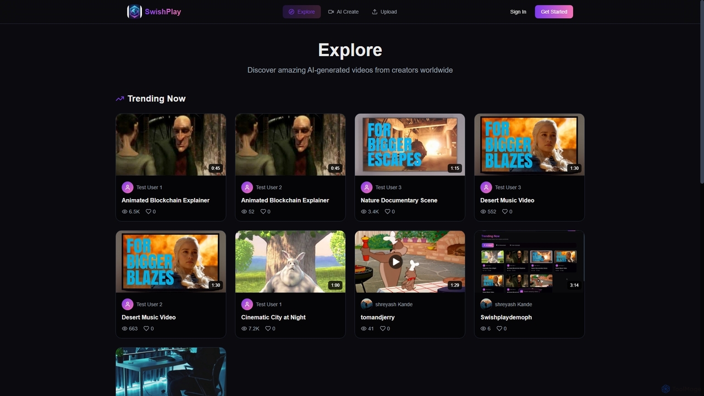The width and height of the screenshot is (704, 396).
Task: Open the Cinematic City at Night thumbnail
Action: [290, 262]
